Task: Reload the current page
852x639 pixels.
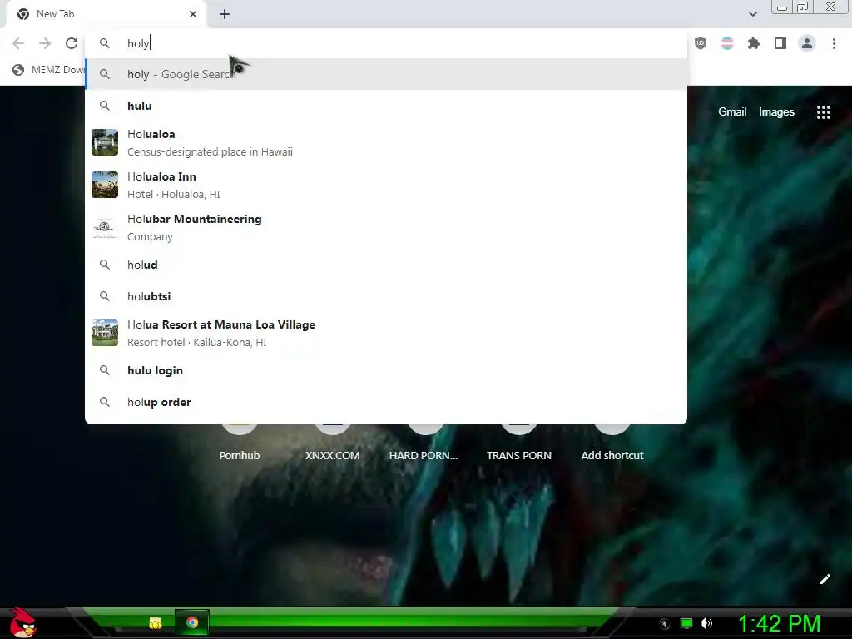Action: click(72, 43)
